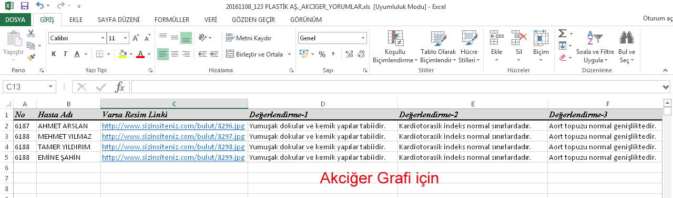
Task: Toggle Italic formatting T button
Action: tap(65, 54)
